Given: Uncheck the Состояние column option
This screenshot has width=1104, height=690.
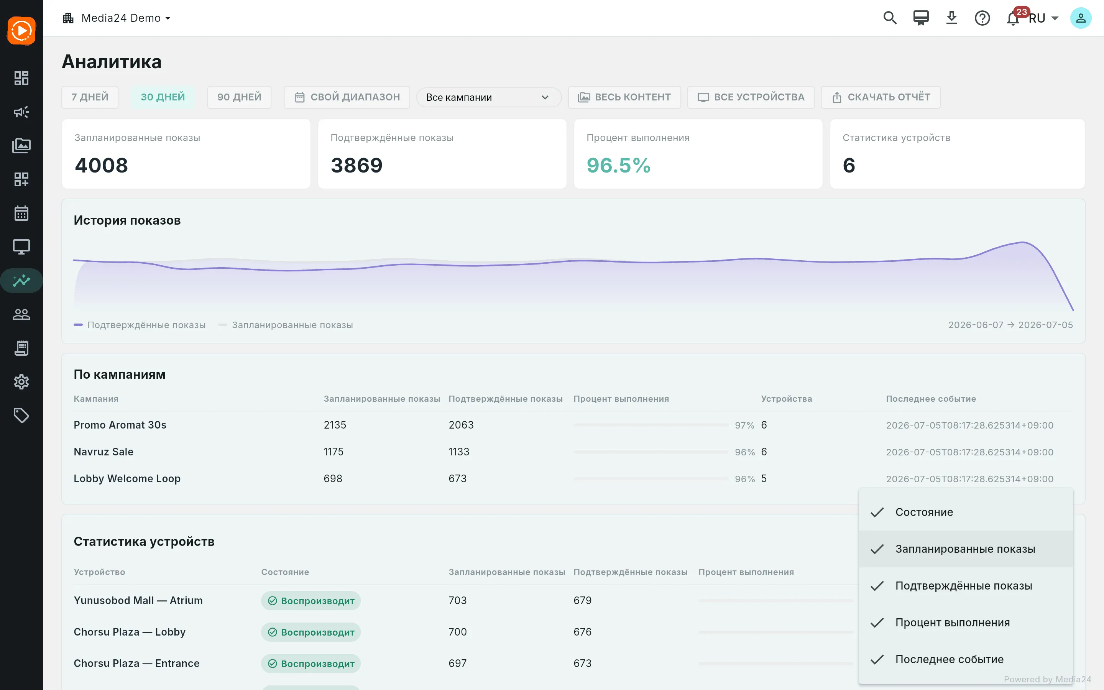Looking at the screenshot, I should pyautogui.click(x=966, y=512).
